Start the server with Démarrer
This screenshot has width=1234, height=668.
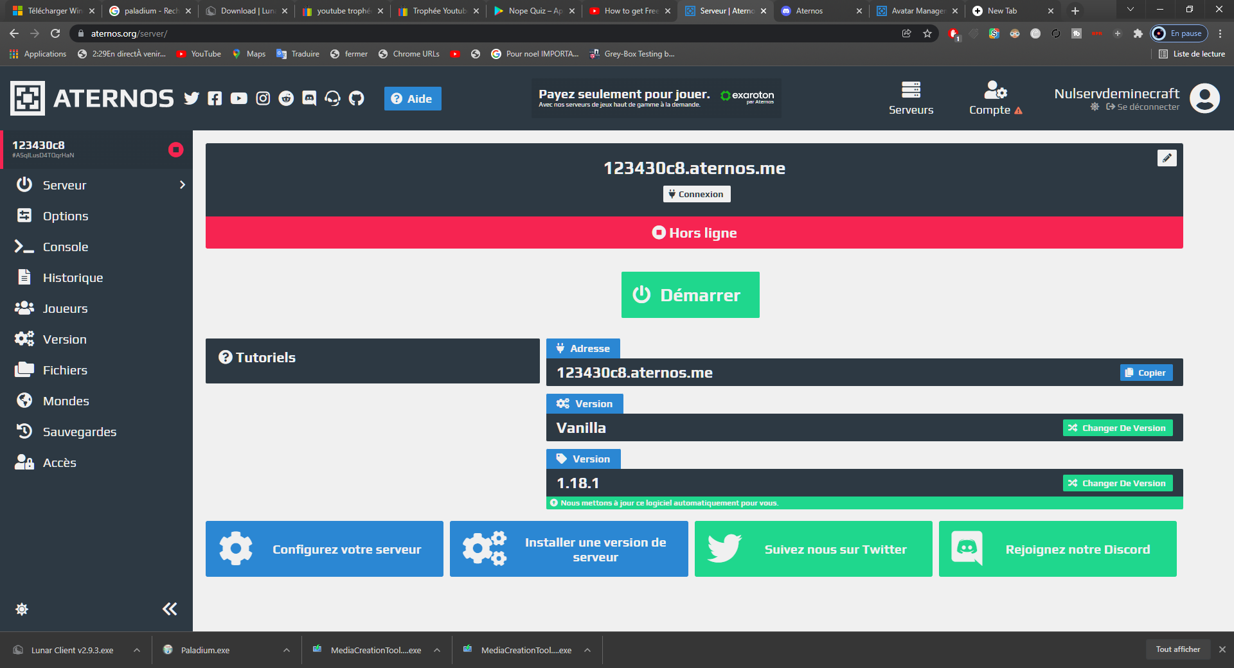[x=690, y=295]
